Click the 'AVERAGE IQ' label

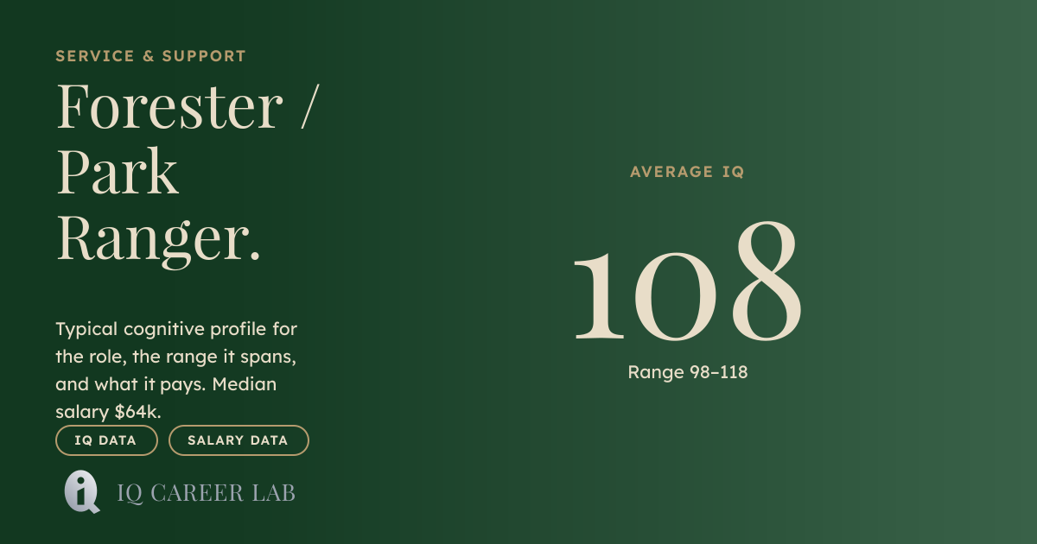(687, 172)
